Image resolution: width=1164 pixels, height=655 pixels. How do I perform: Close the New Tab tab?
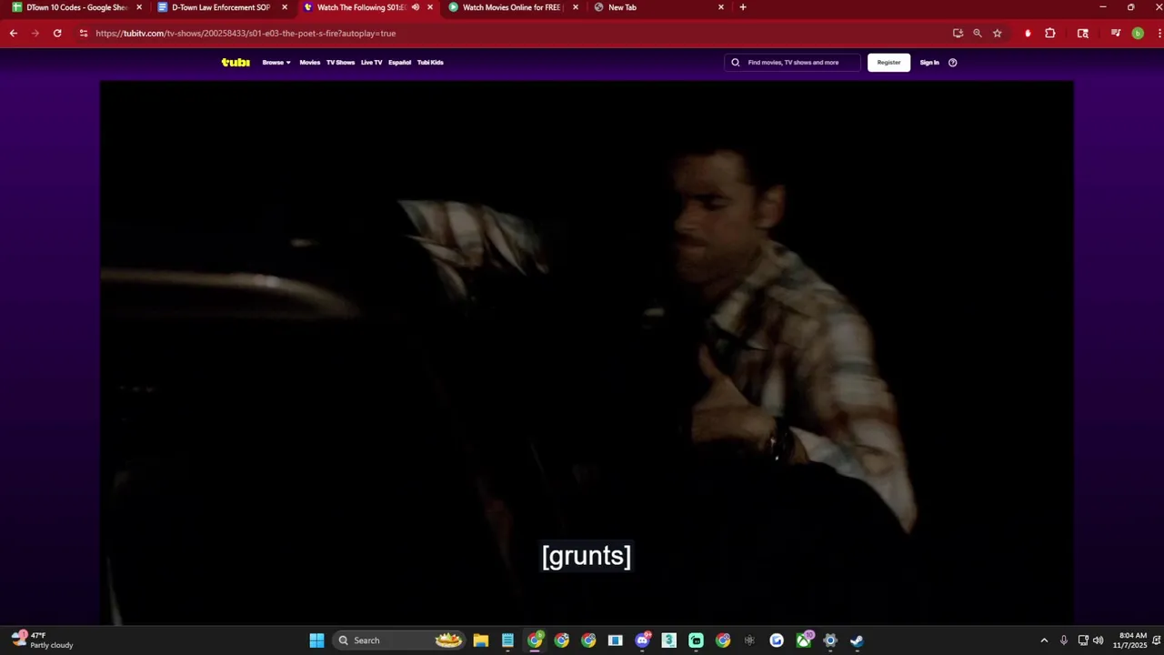tap(721, 7)
